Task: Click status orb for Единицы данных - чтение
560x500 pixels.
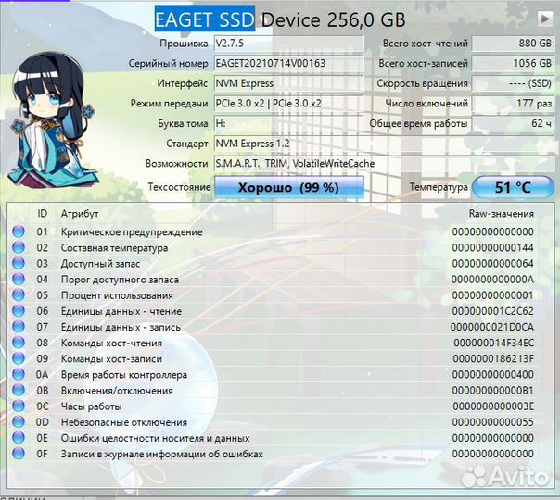Action: 19,310
